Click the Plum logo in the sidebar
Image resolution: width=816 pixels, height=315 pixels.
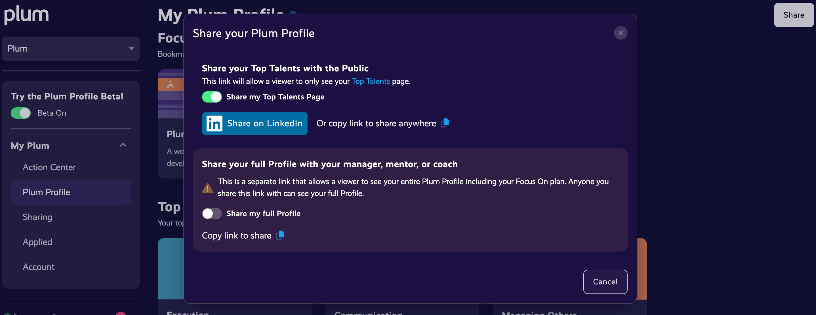point(26,14)
